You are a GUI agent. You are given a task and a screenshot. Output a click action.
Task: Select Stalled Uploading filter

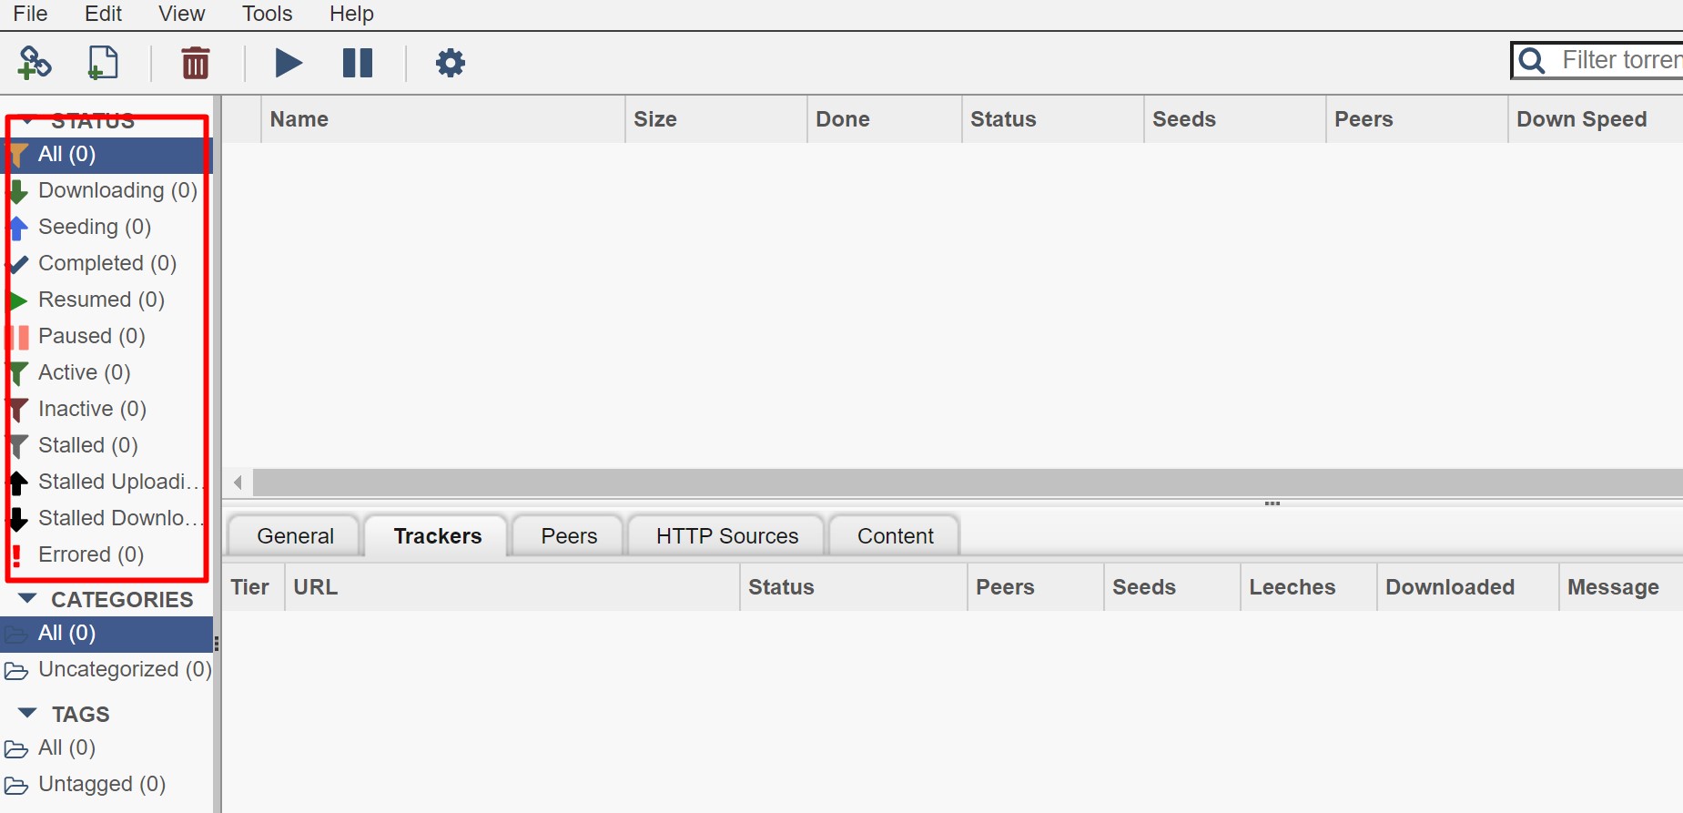click(106, 483)
